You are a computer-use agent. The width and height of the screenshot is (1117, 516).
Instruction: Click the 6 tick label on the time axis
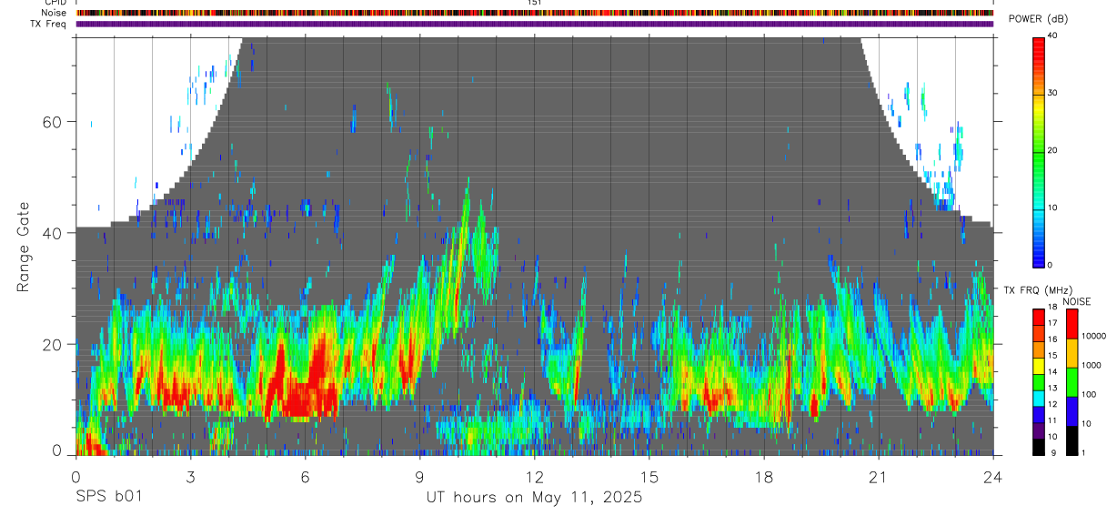(x=305, y=477)
